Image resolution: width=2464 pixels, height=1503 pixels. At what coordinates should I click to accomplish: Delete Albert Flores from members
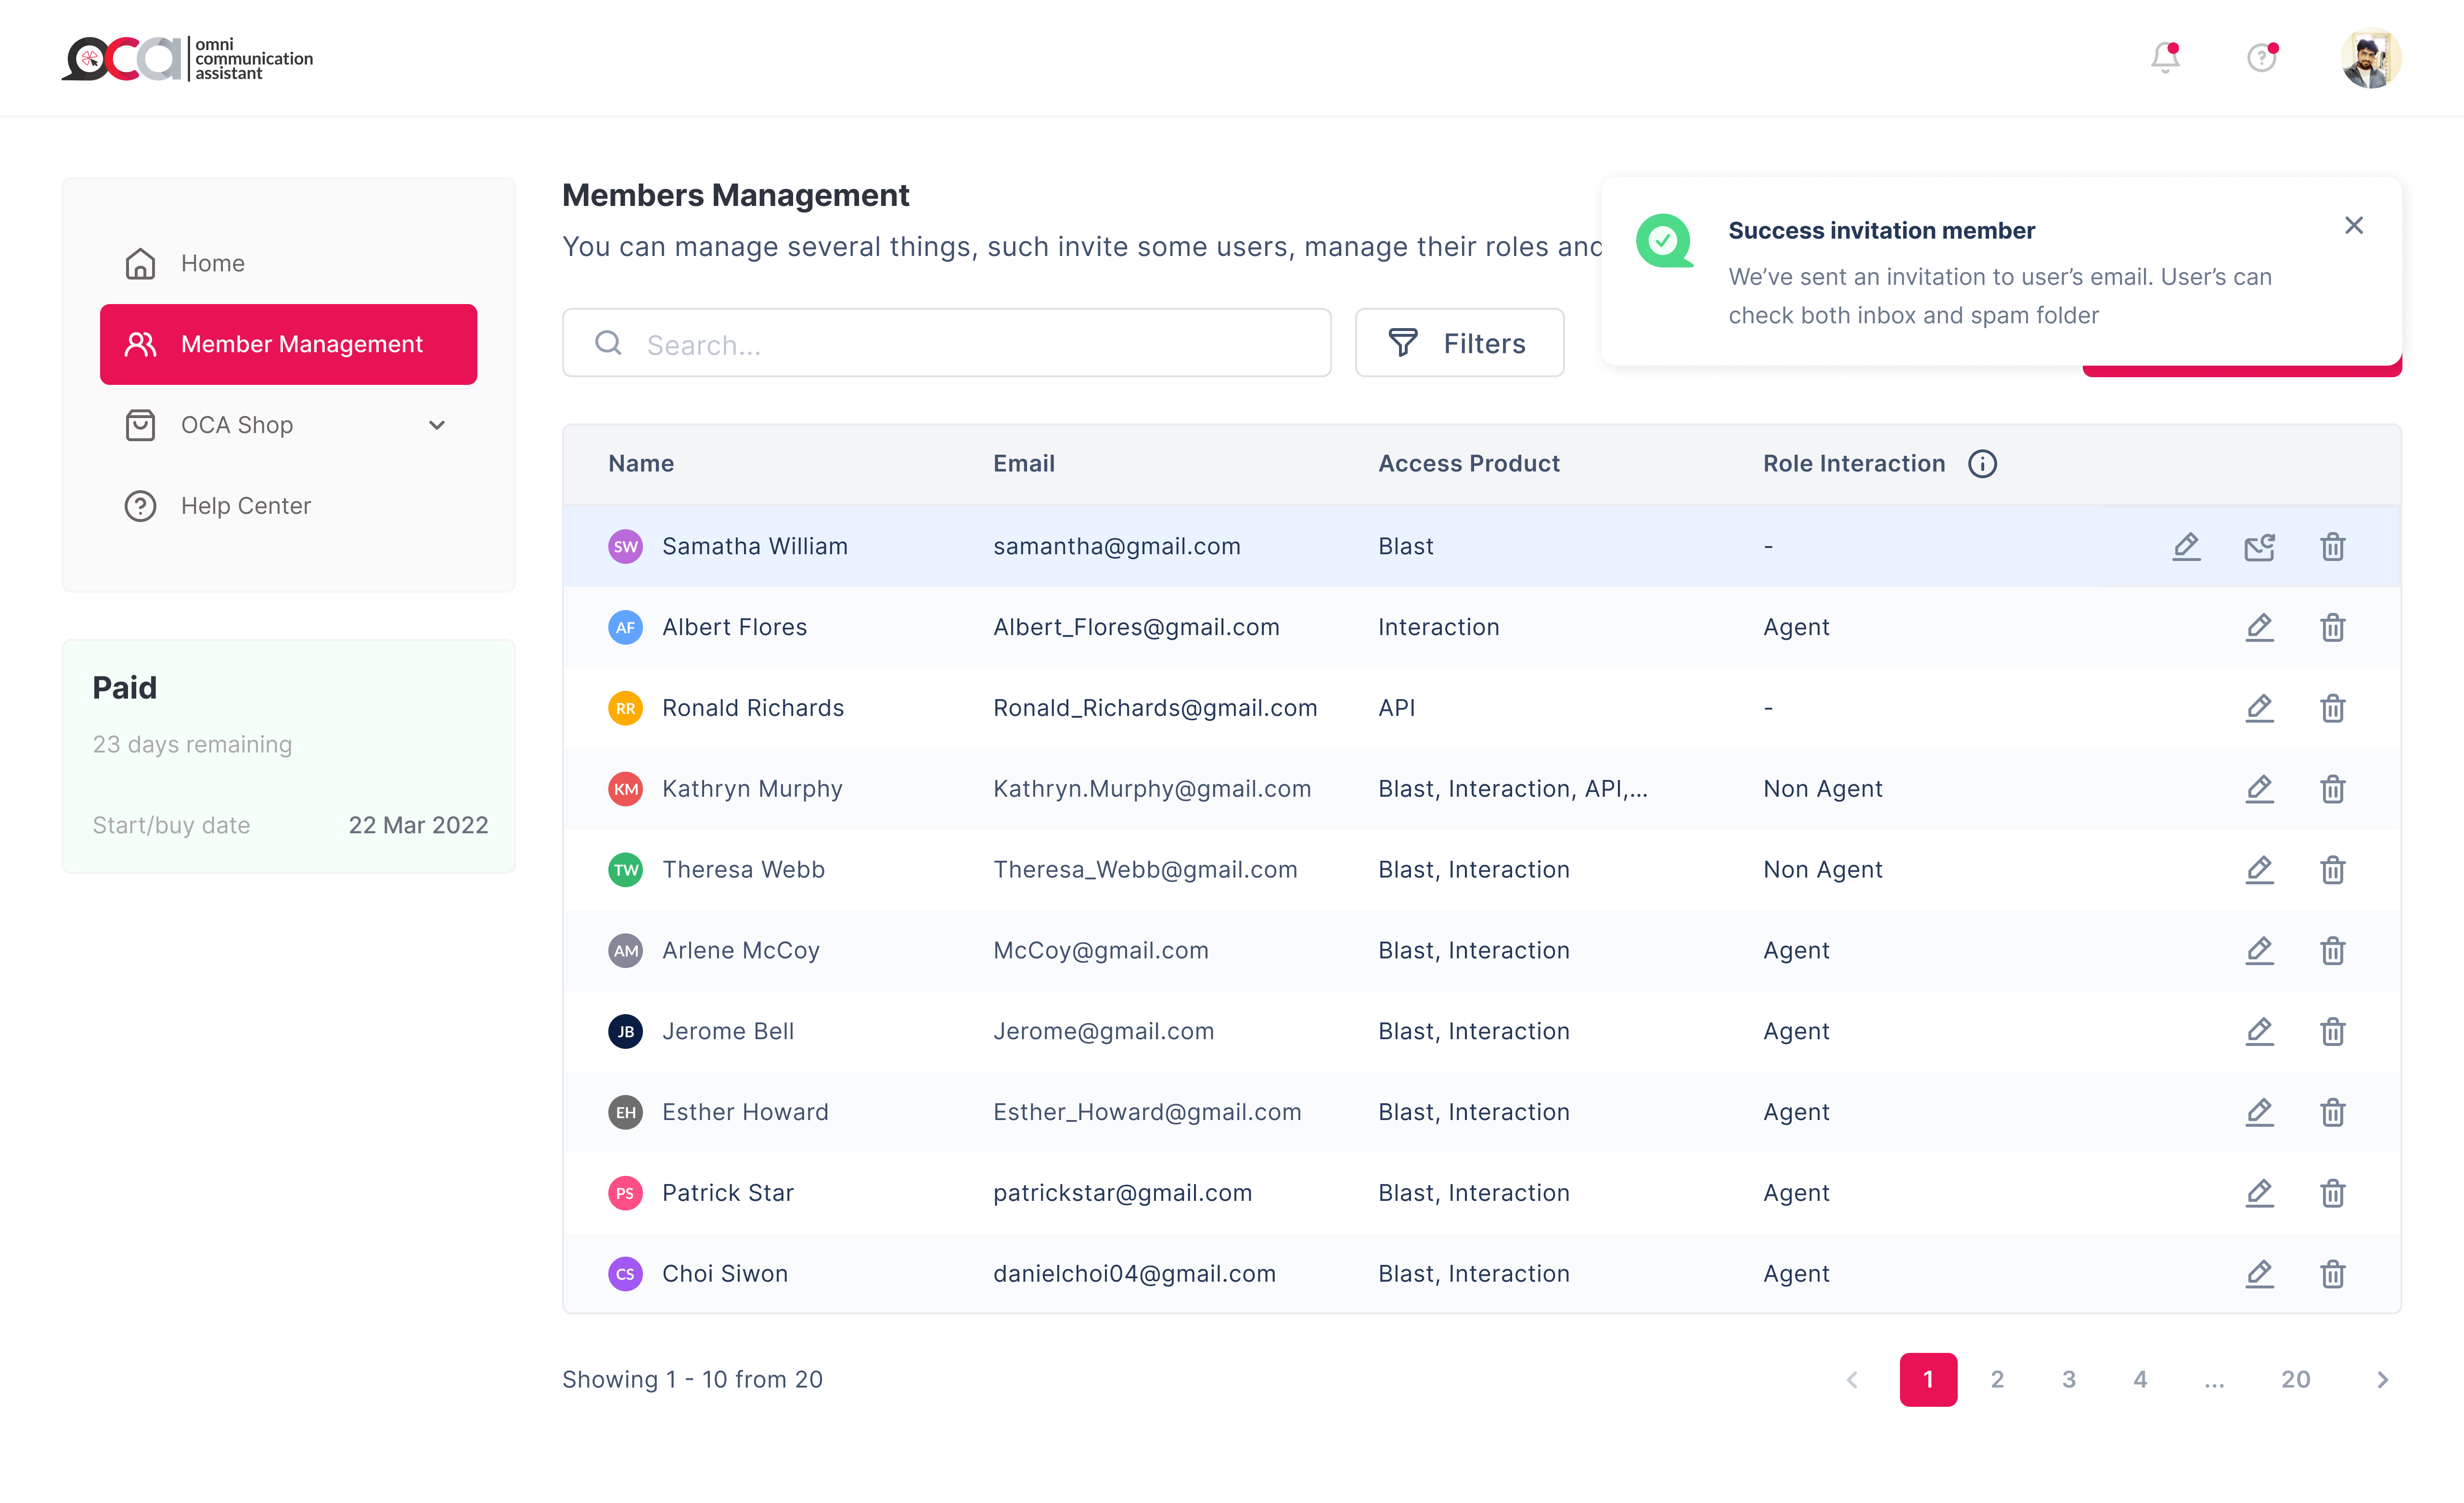[2332, 627]
